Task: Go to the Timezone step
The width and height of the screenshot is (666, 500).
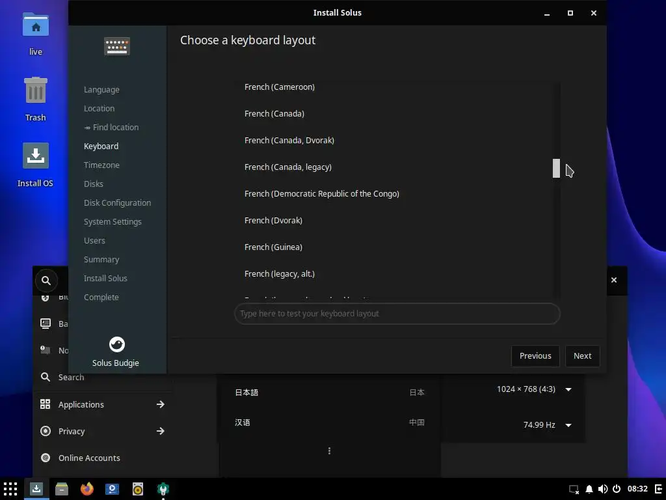Action: (x=101, y=165)
